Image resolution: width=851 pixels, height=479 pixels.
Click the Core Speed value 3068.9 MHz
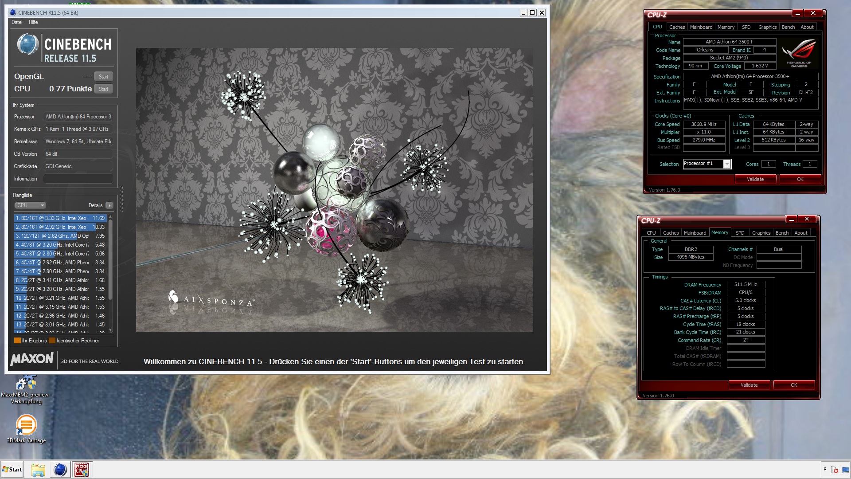pyautogui.click(x=704, y=125)
